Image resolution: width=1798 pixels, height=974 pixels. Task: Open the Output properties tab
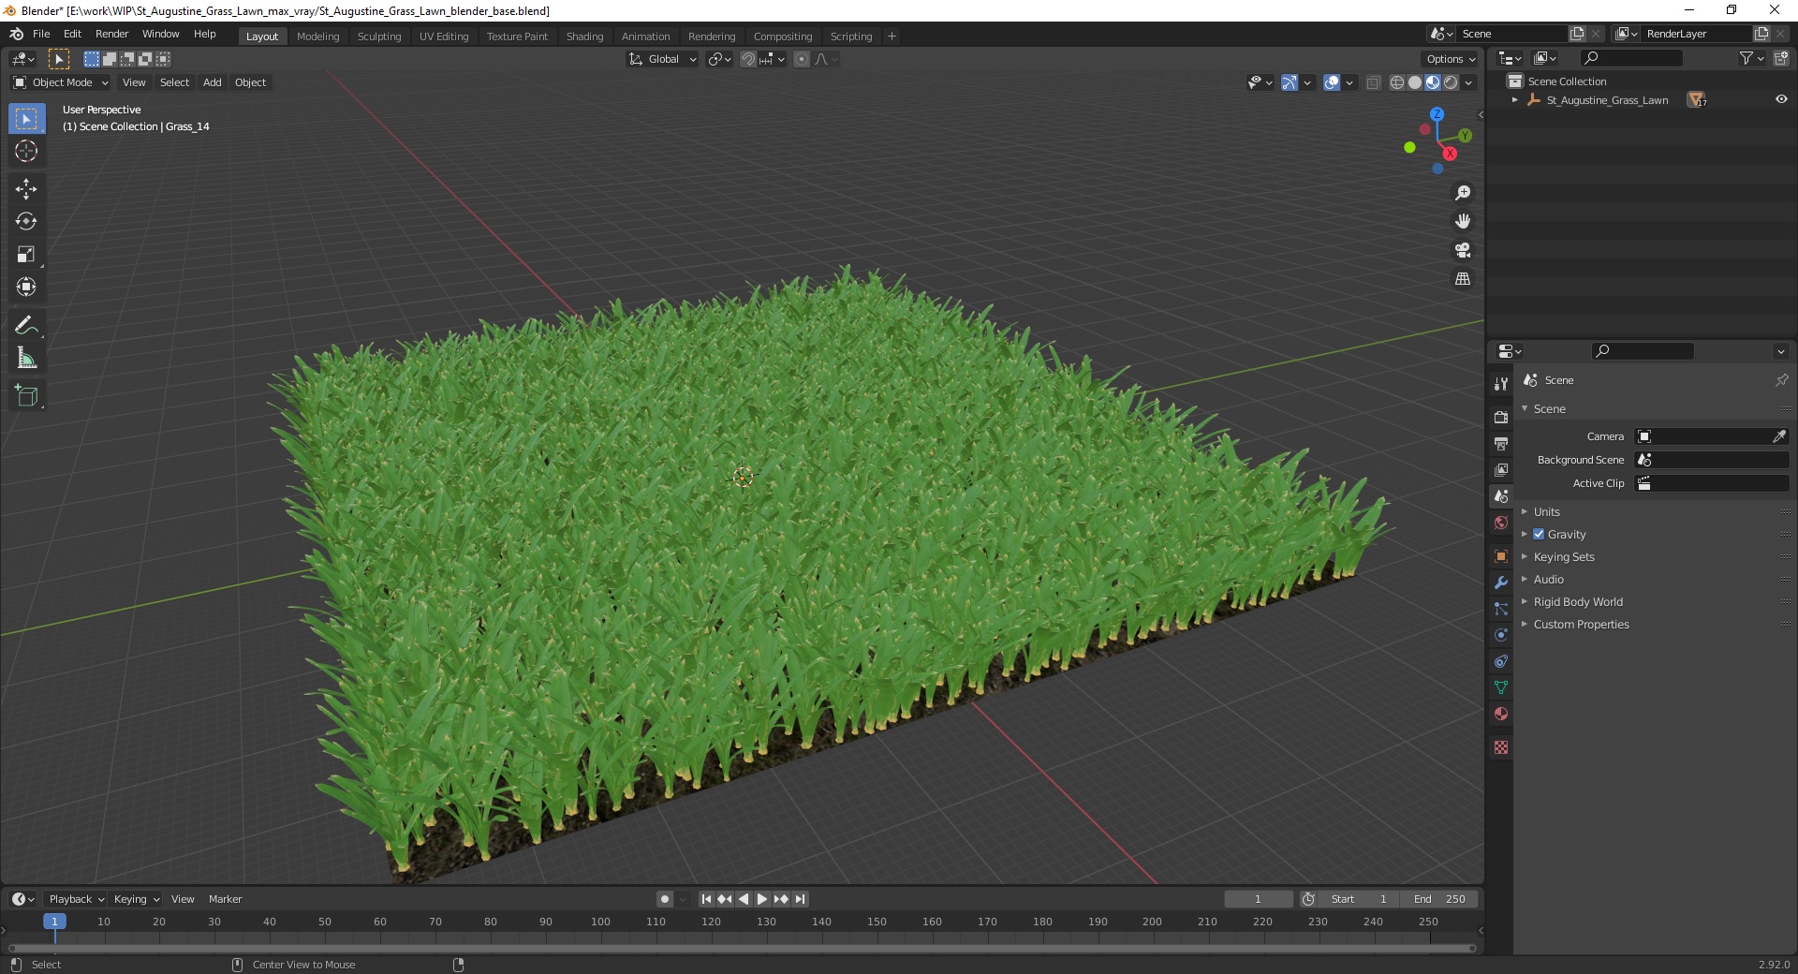click(x=1501, y=443)
